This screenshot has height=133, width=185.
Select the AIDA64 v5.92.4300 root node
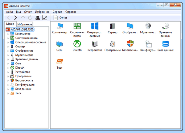point(20,30)
